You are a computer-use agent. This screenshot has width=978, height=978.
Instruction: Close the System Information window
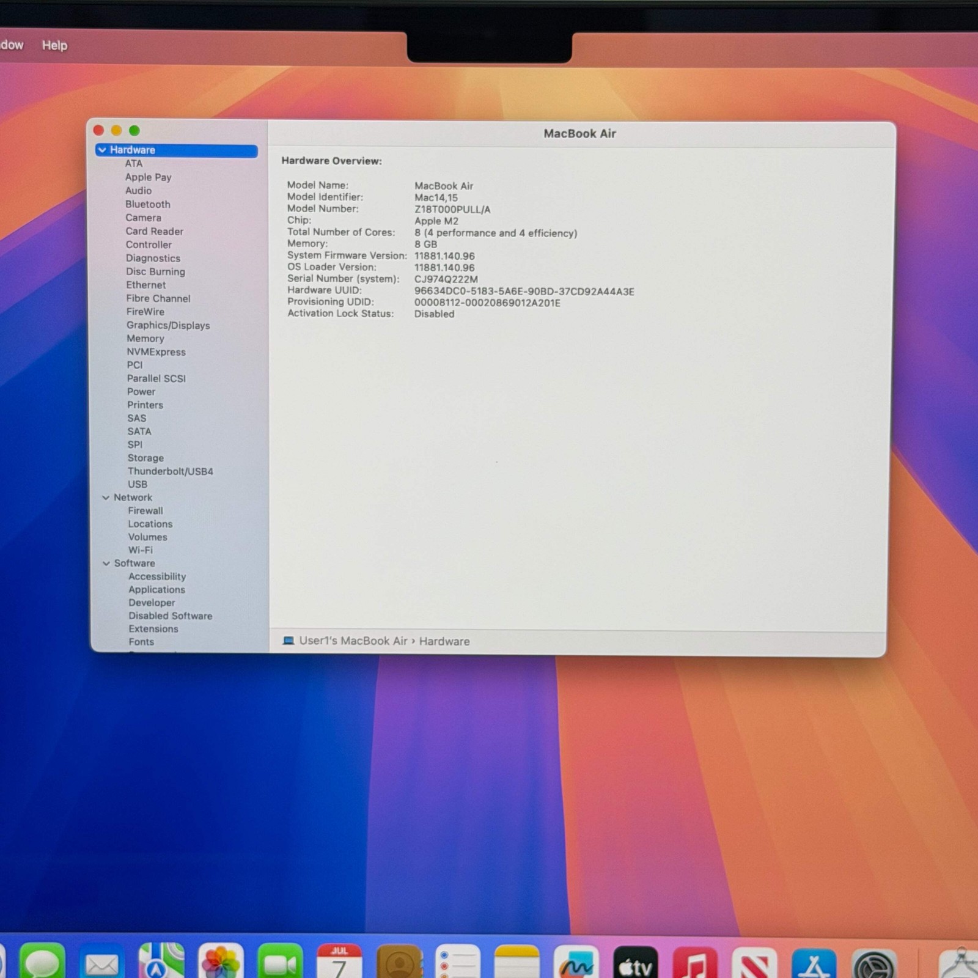click(98, 130)
